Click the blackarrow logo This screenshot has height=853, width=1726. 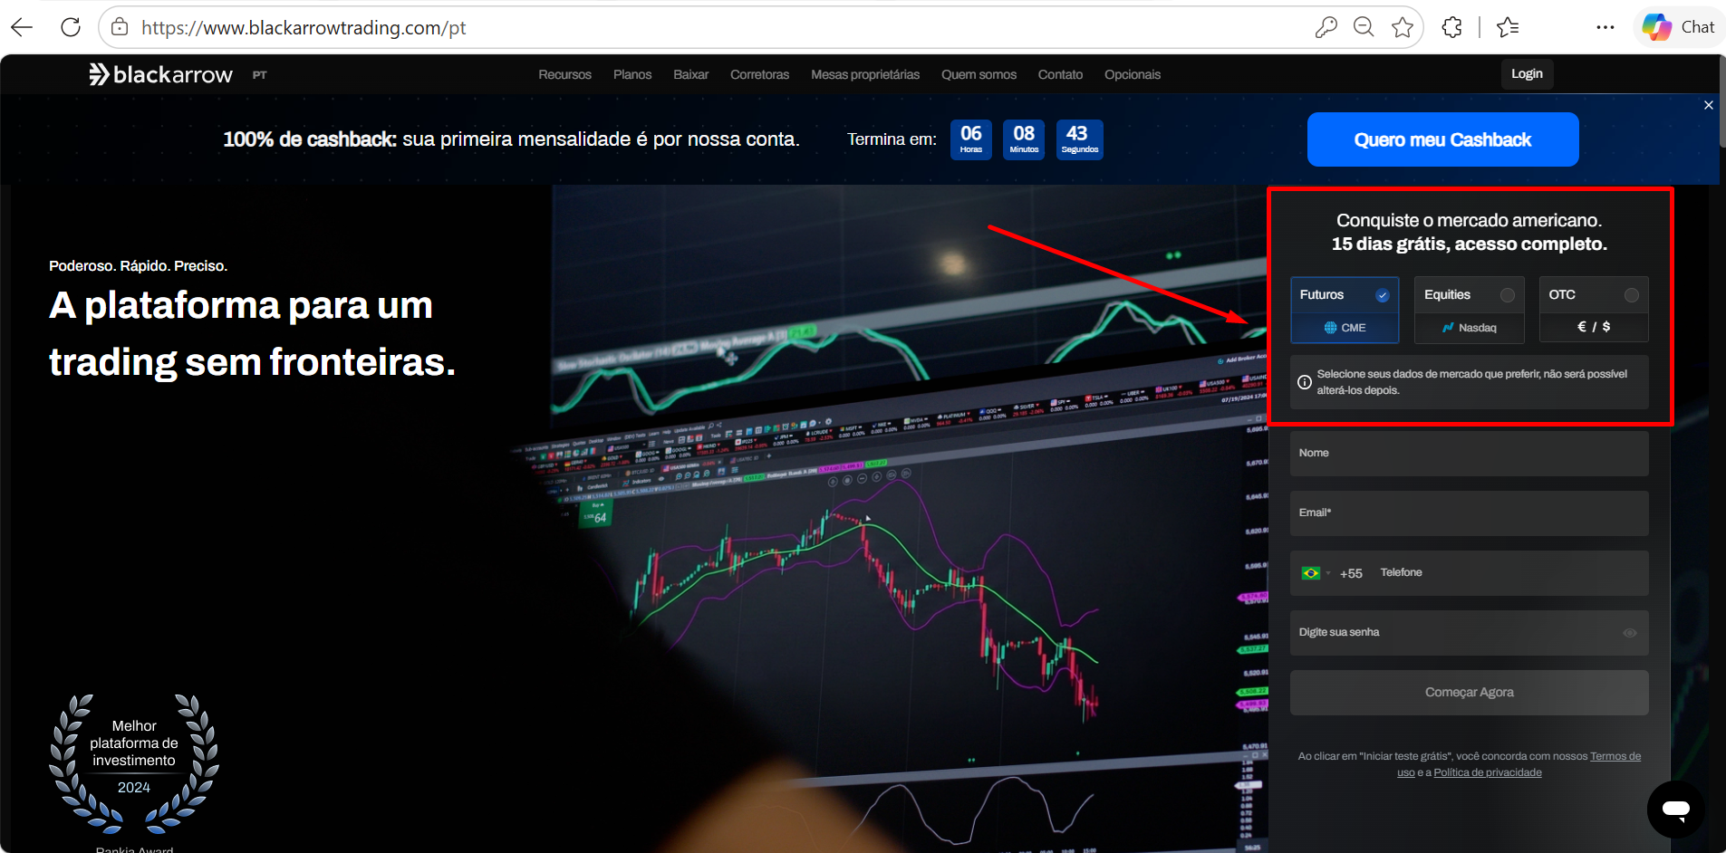tap(161, 74)
